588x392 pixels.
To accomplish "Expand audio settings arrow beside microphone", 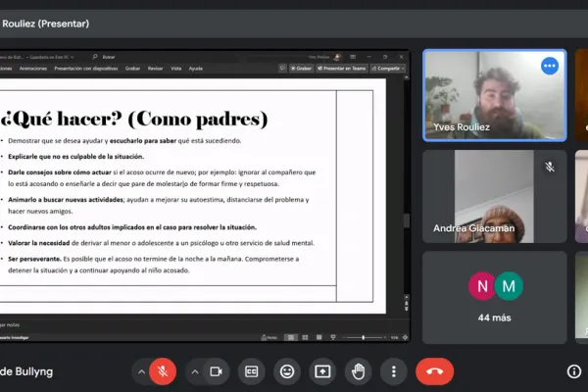I will click(141, 372).
